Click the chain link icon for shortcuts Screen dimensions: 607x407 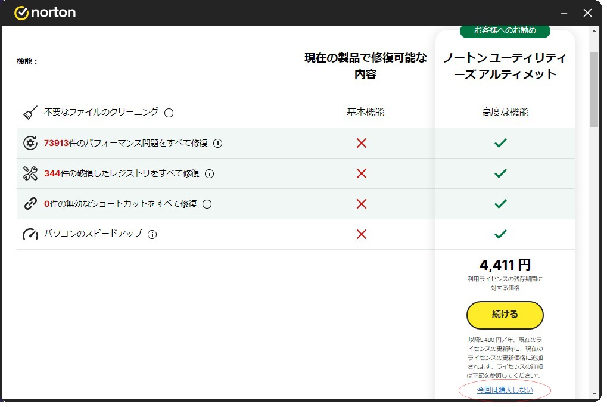click(x=30, y=204)
